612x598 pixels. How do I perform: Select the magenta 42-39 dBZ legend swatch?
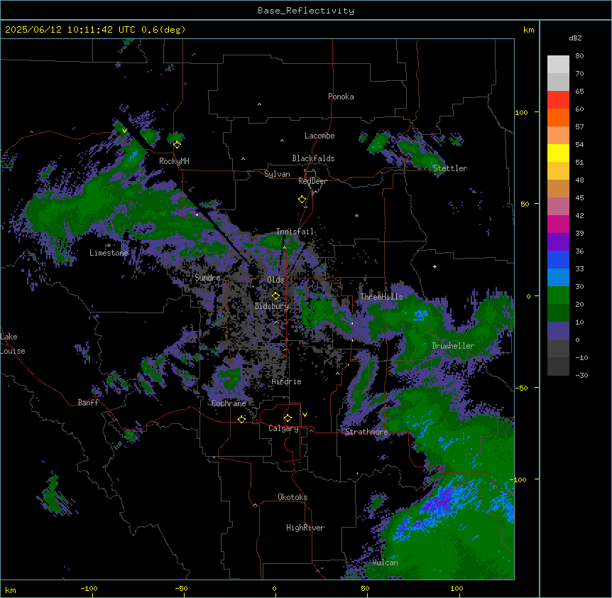coord(558,224)
